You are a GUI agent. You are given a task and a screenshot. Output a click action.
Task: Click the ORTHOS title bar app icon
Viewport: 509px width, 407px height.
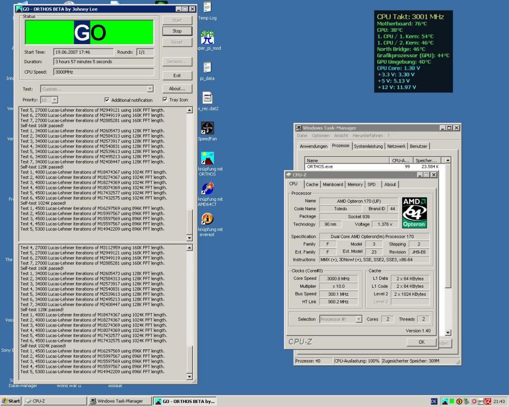pyautogui.click(x=19, y=9)
